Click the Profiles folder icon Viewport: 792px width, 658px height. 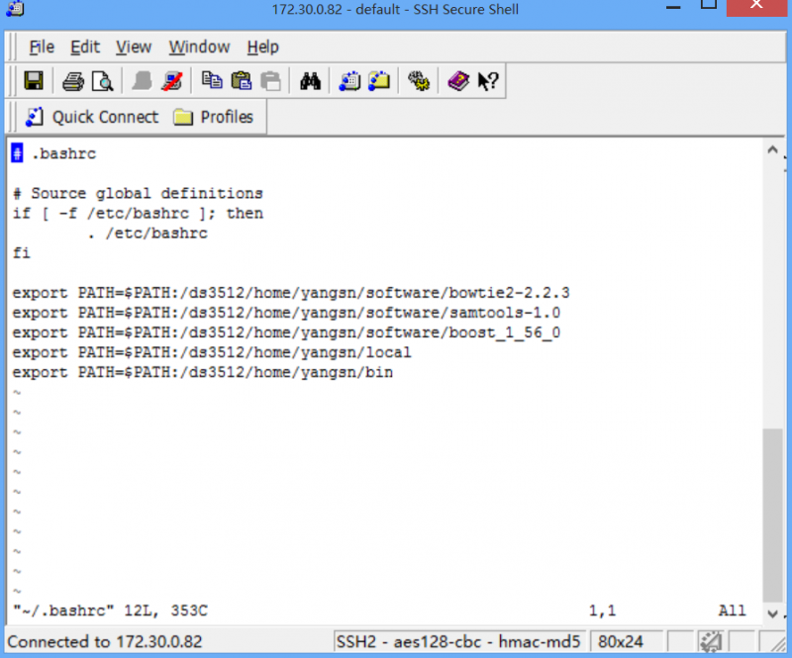tap(183, 117)
